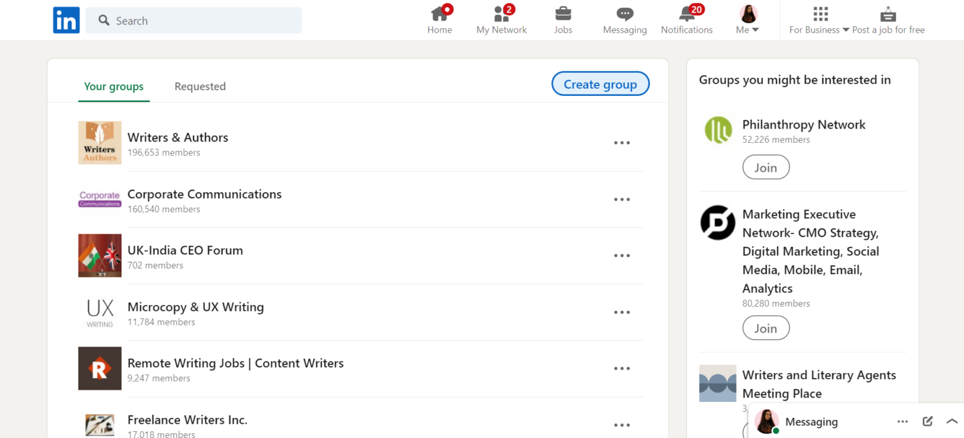Open Philanthropy Network group logo
This screenshot has height=438, width=964.
click(x=718, y=130)
